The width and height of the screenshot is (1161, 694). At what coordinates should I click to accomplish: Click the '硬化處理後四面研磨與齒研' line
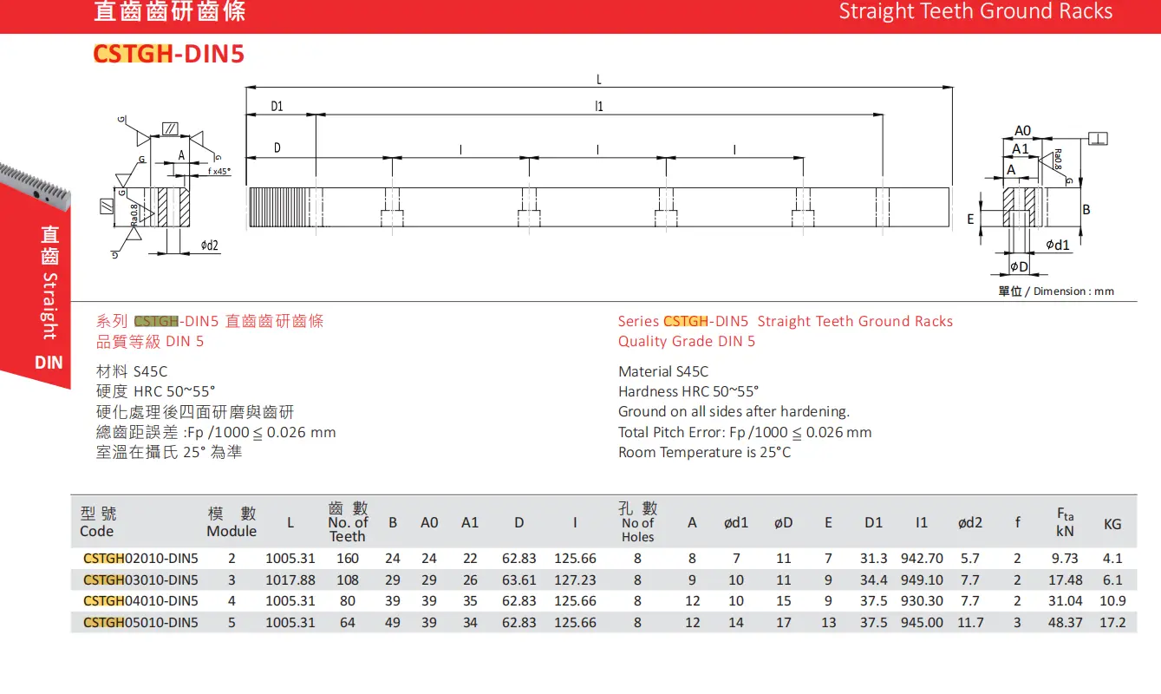pos(195,412)
